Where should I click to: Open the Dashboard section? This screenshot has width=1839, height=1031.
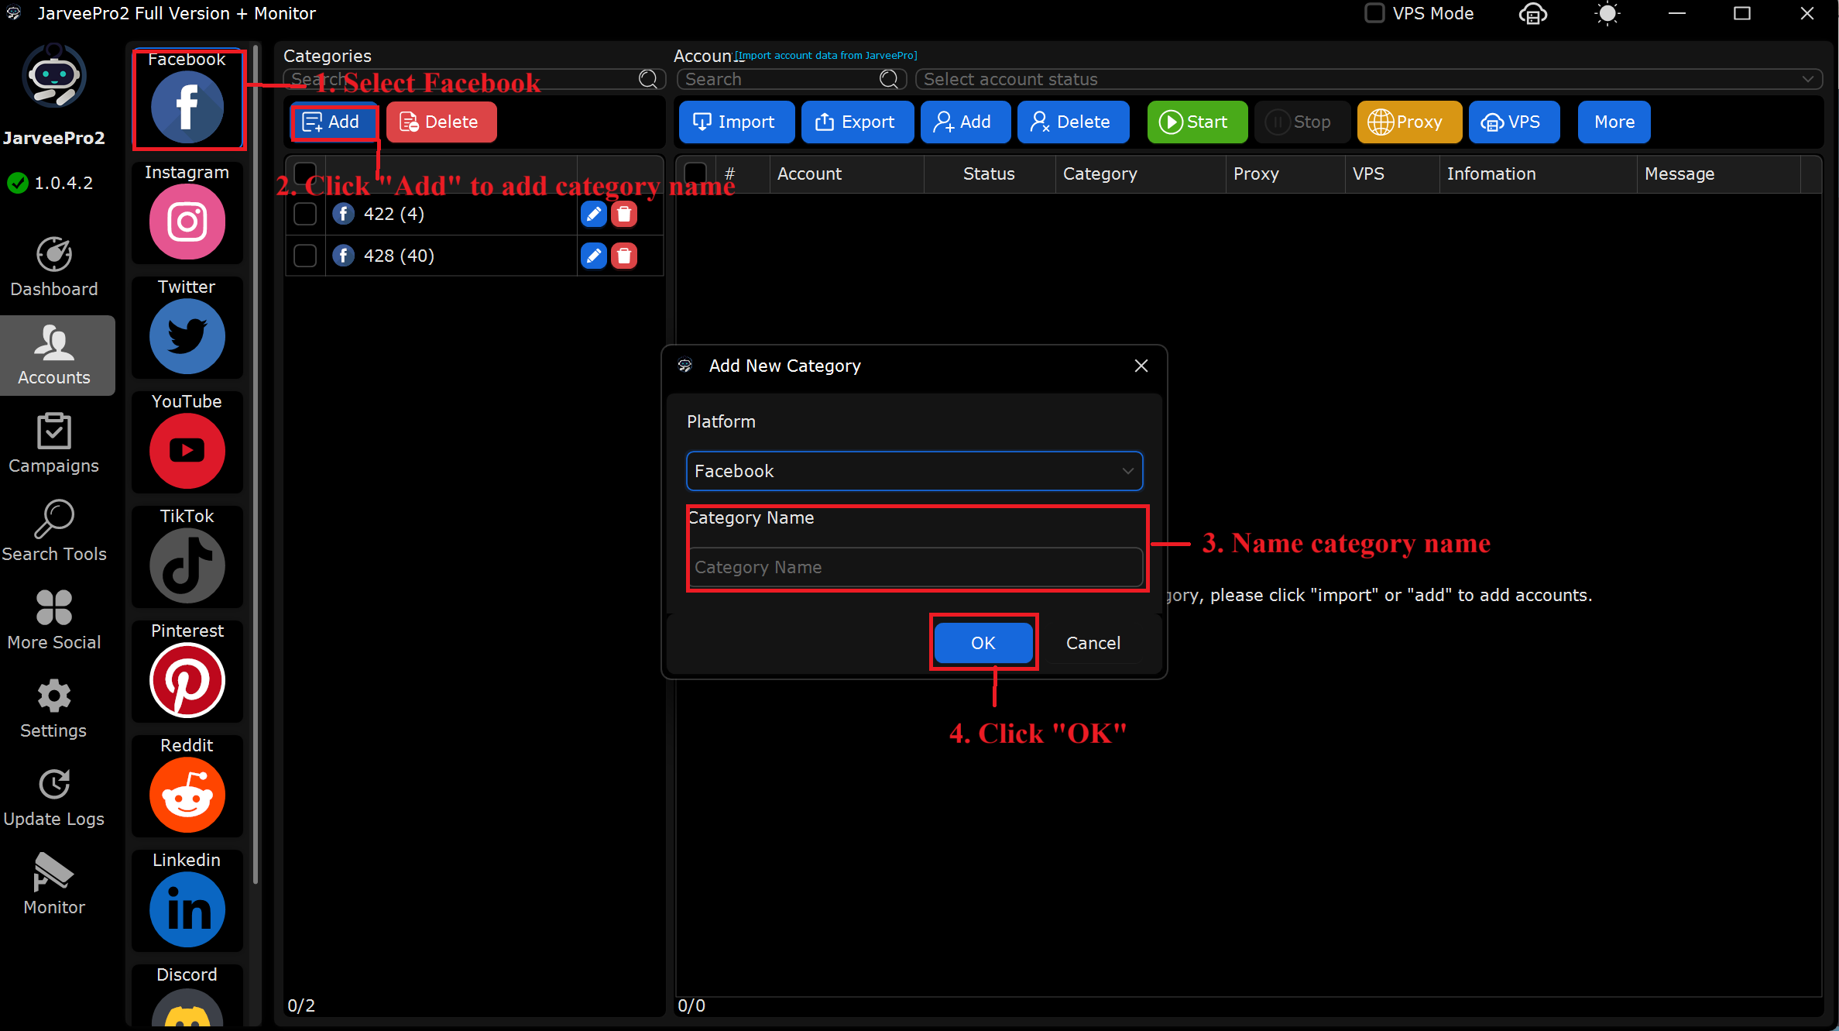point(54,267)
